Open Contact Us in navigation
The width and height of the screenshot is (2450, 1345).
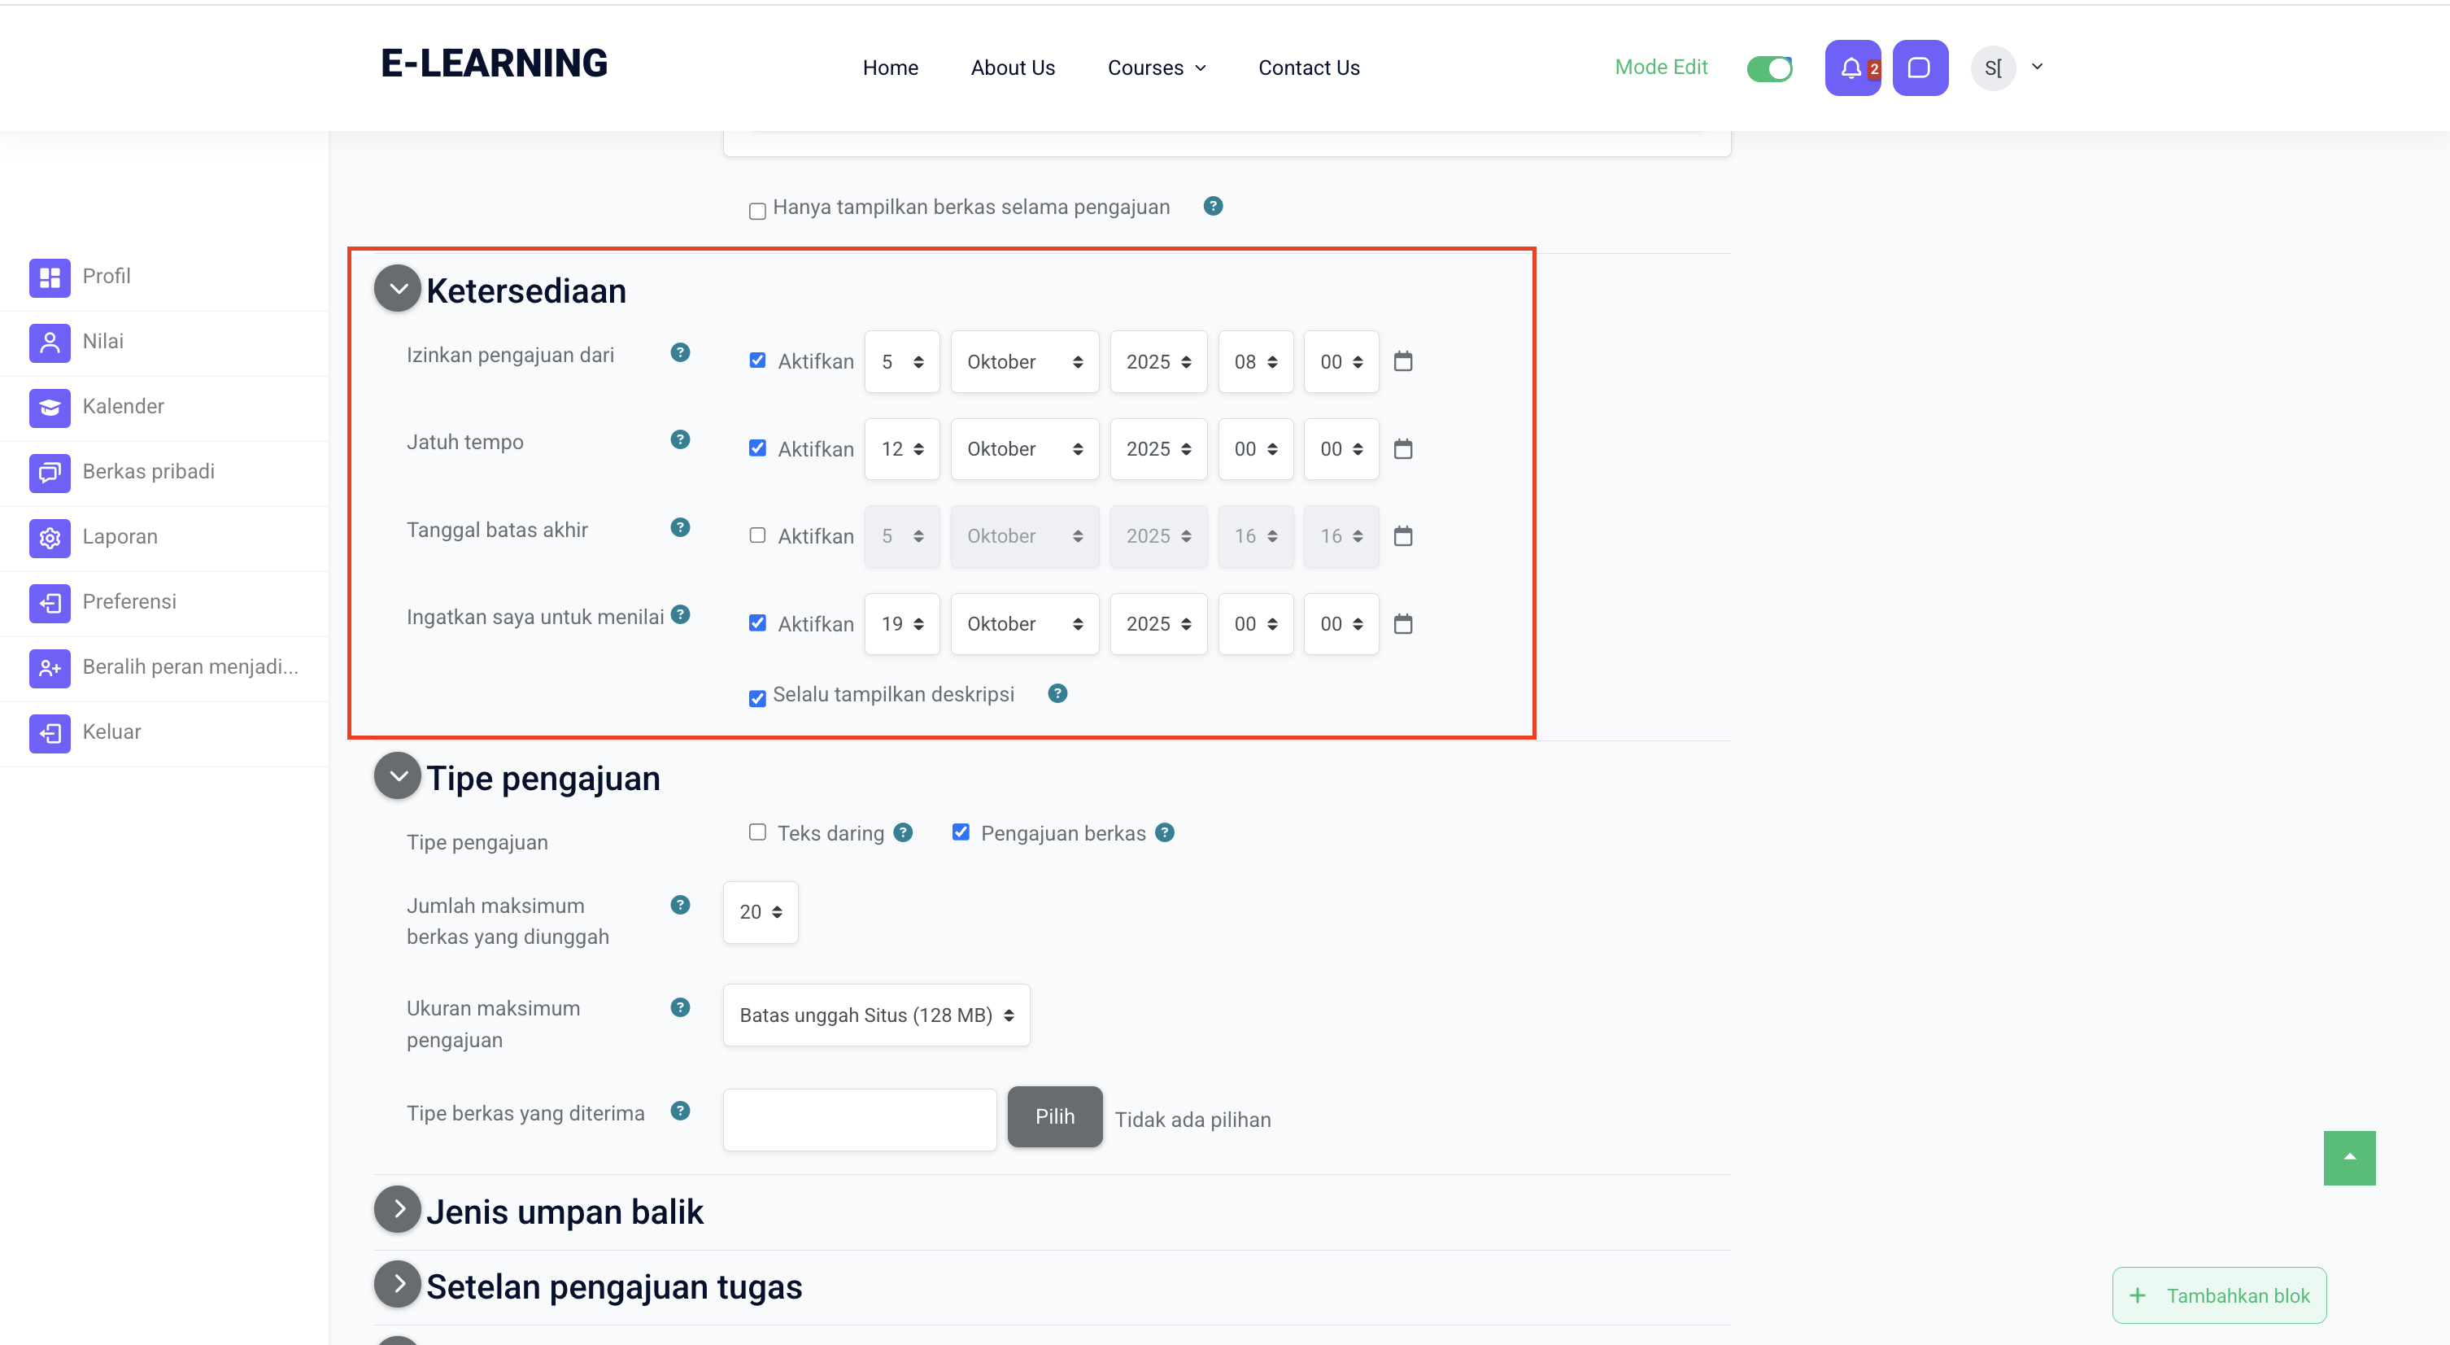coord(1309,68)
